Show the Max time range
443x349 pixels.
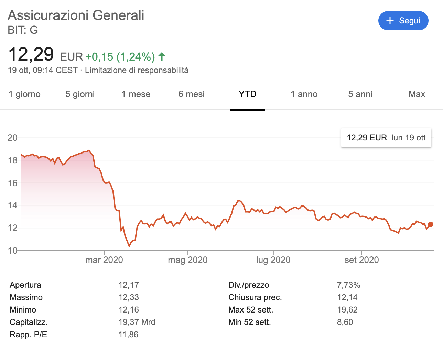coord(417,94)
